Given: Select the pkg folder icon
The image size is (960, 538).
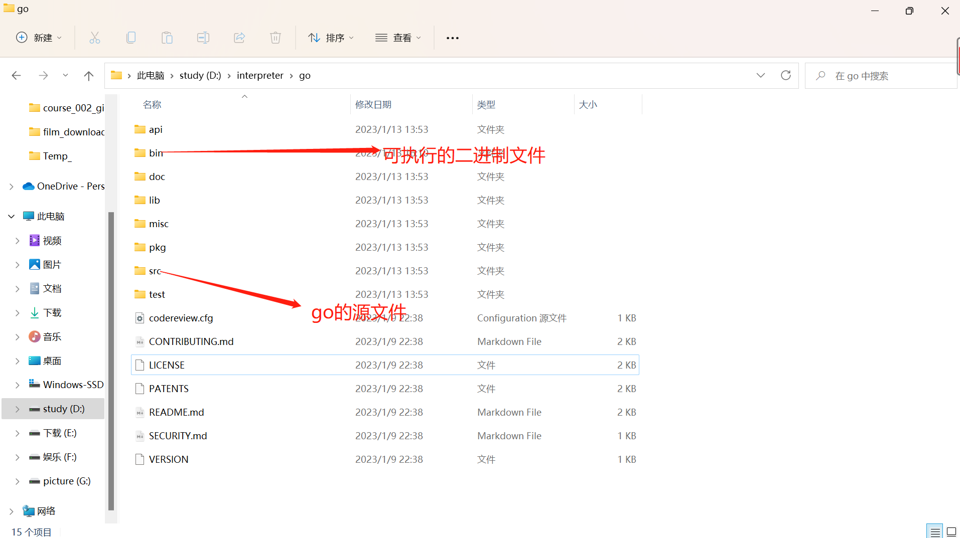Looking at the screenshot, I should (140, 247).
